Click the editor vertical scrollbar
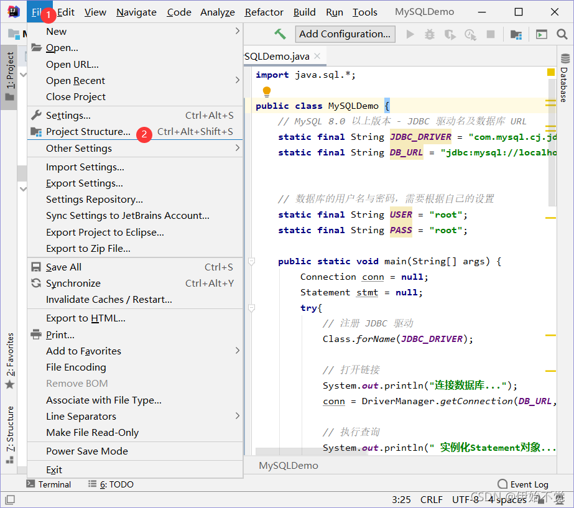Screen dimensions: 574x508 (552, 143)
